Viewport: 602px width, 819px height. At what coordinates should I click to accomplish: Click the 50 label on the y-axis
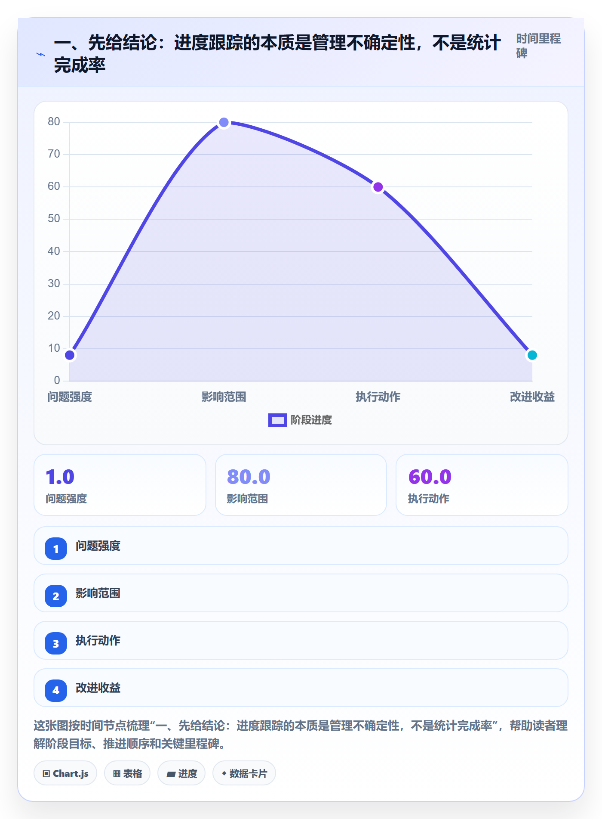tap(54, 218)
